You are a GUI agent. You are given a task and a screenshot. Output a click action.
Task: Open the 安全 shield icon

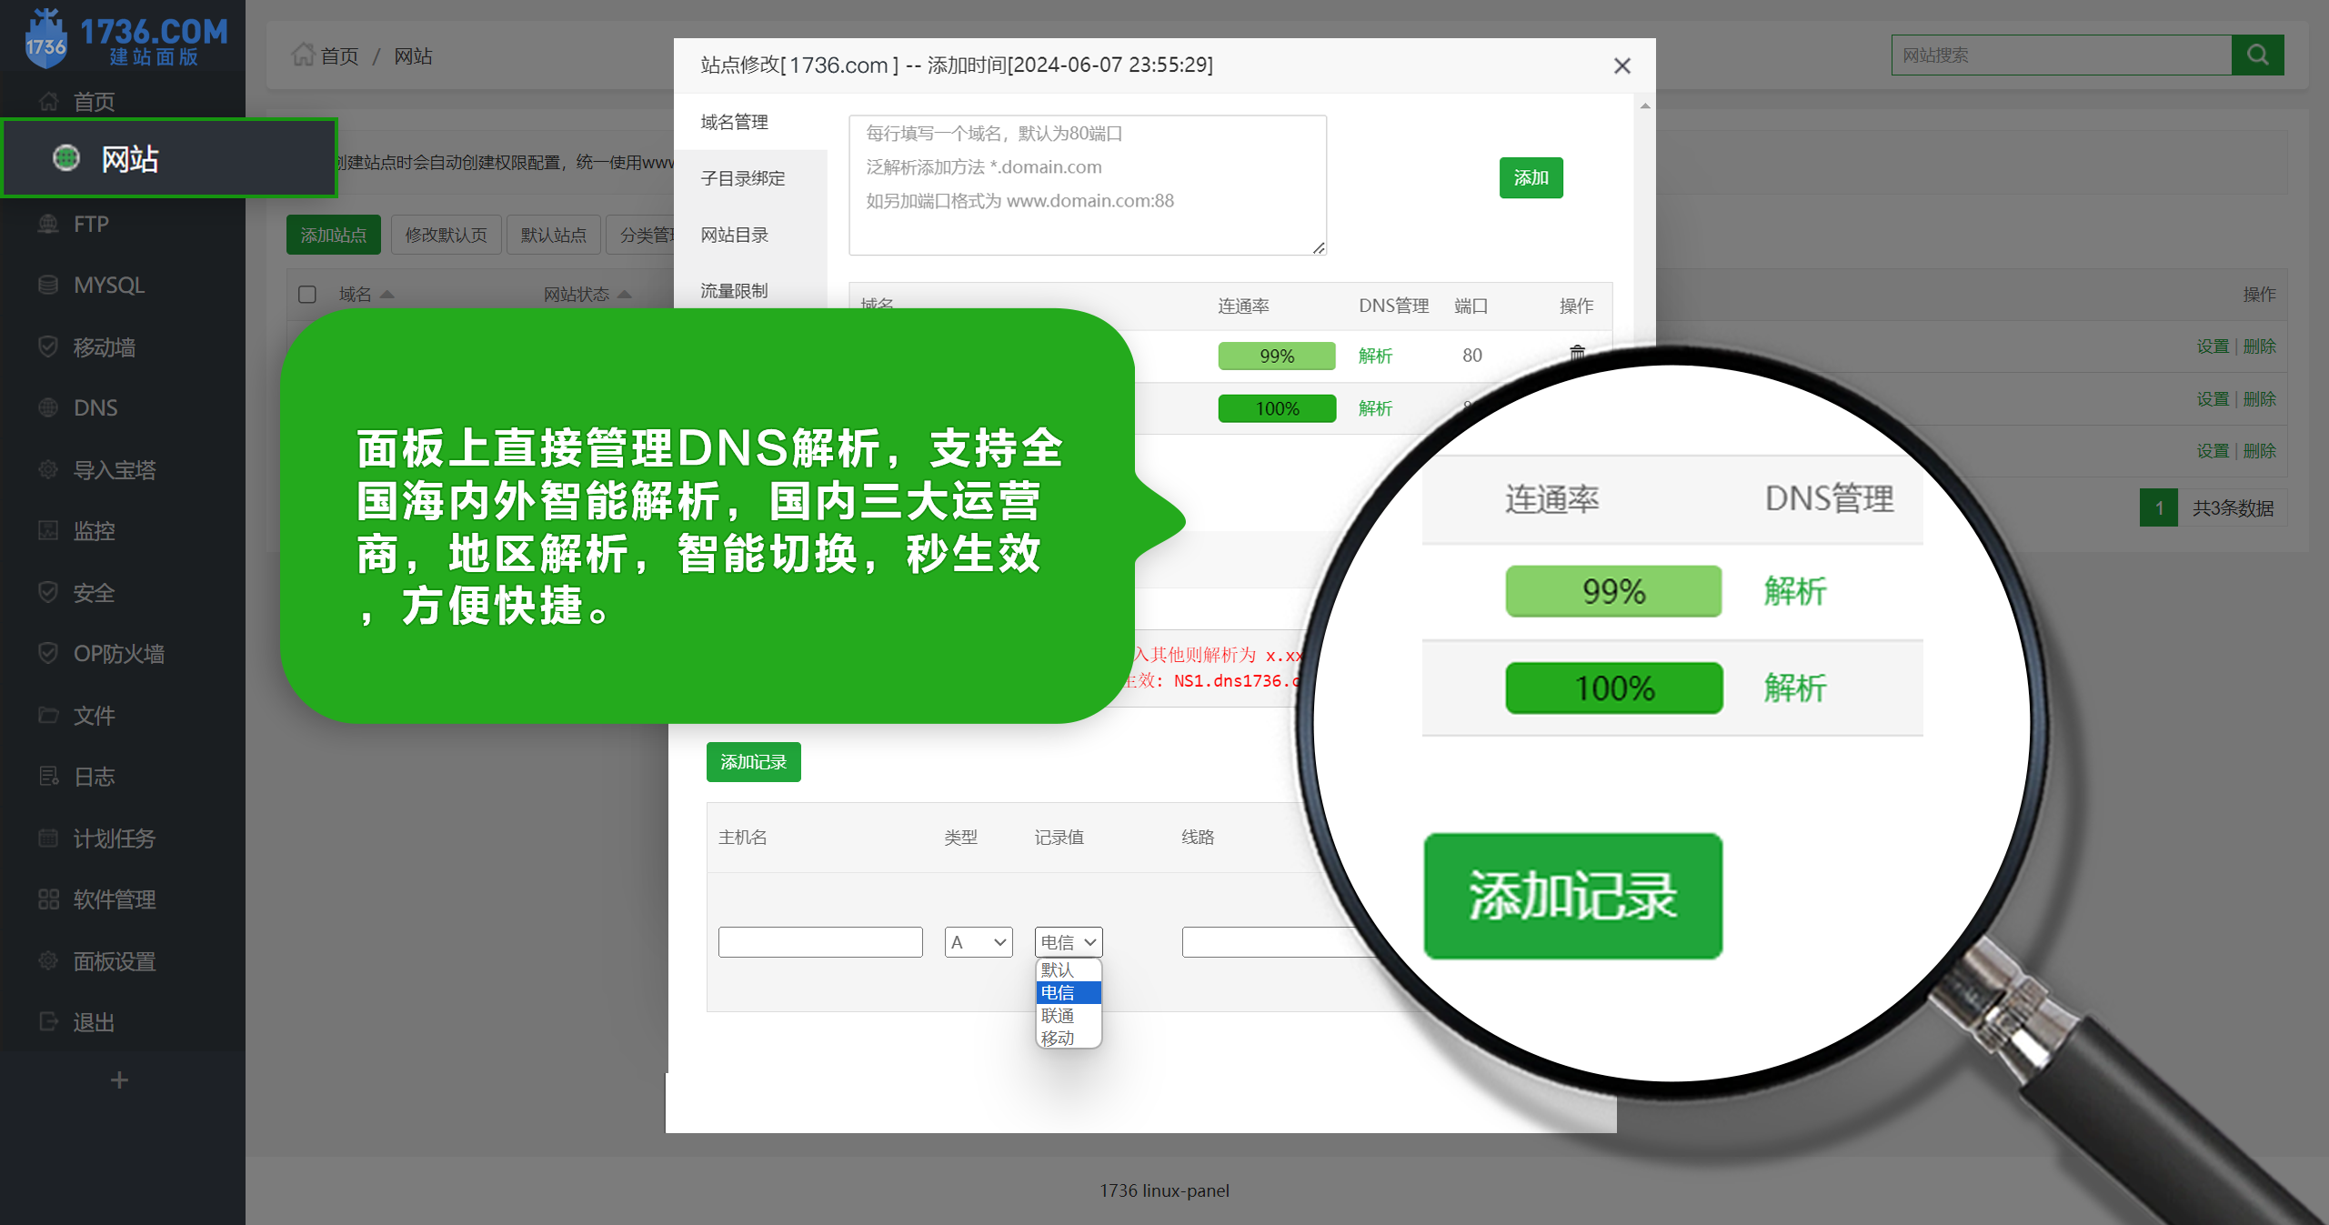point(48,592)
